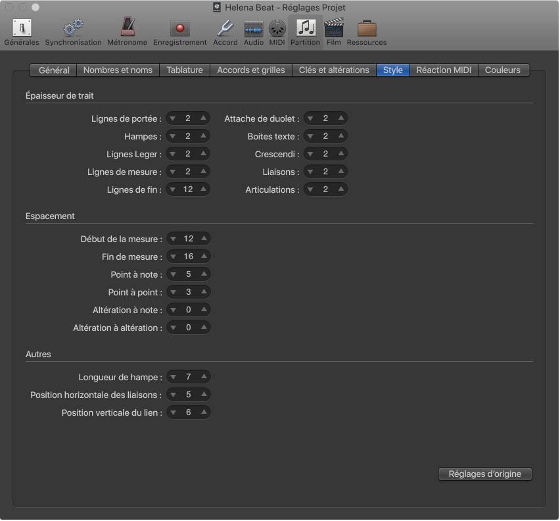Increase Altération à altération spacing

click(x=204, y=328)
